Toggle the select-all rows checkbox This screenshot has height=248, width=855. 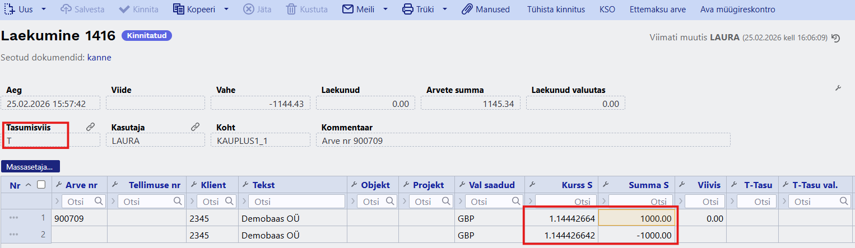(x=41, y=185)
